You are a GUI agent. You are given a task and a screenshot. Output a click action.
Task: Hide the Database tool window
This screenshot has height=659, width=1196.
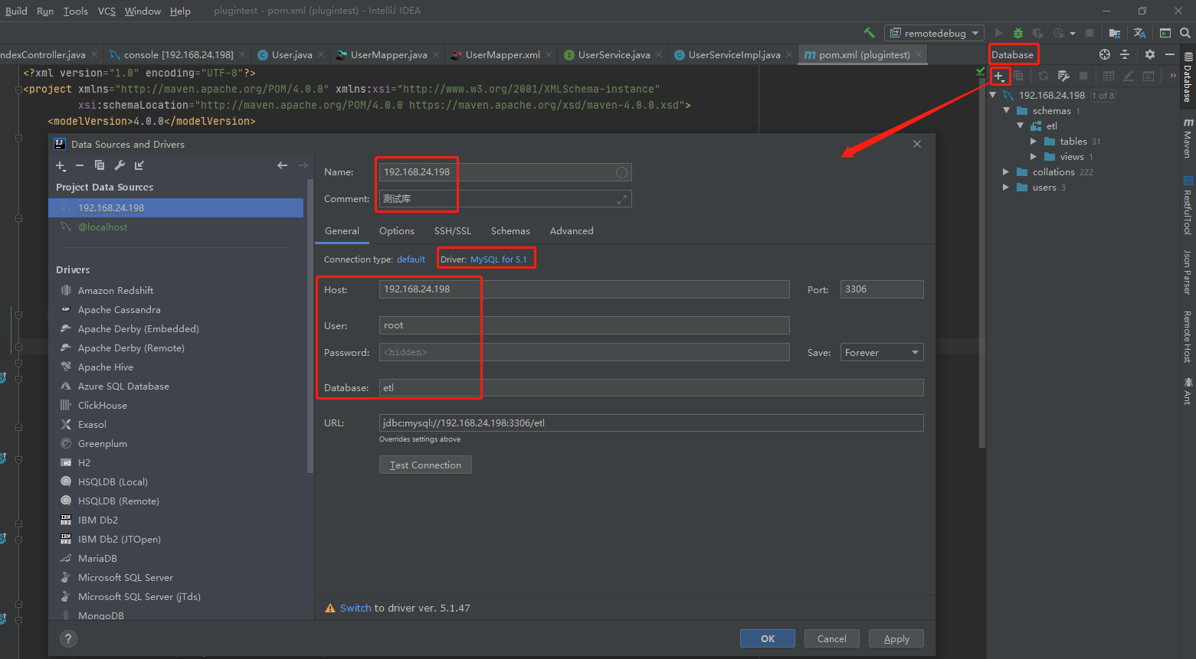coord(1170,54)
